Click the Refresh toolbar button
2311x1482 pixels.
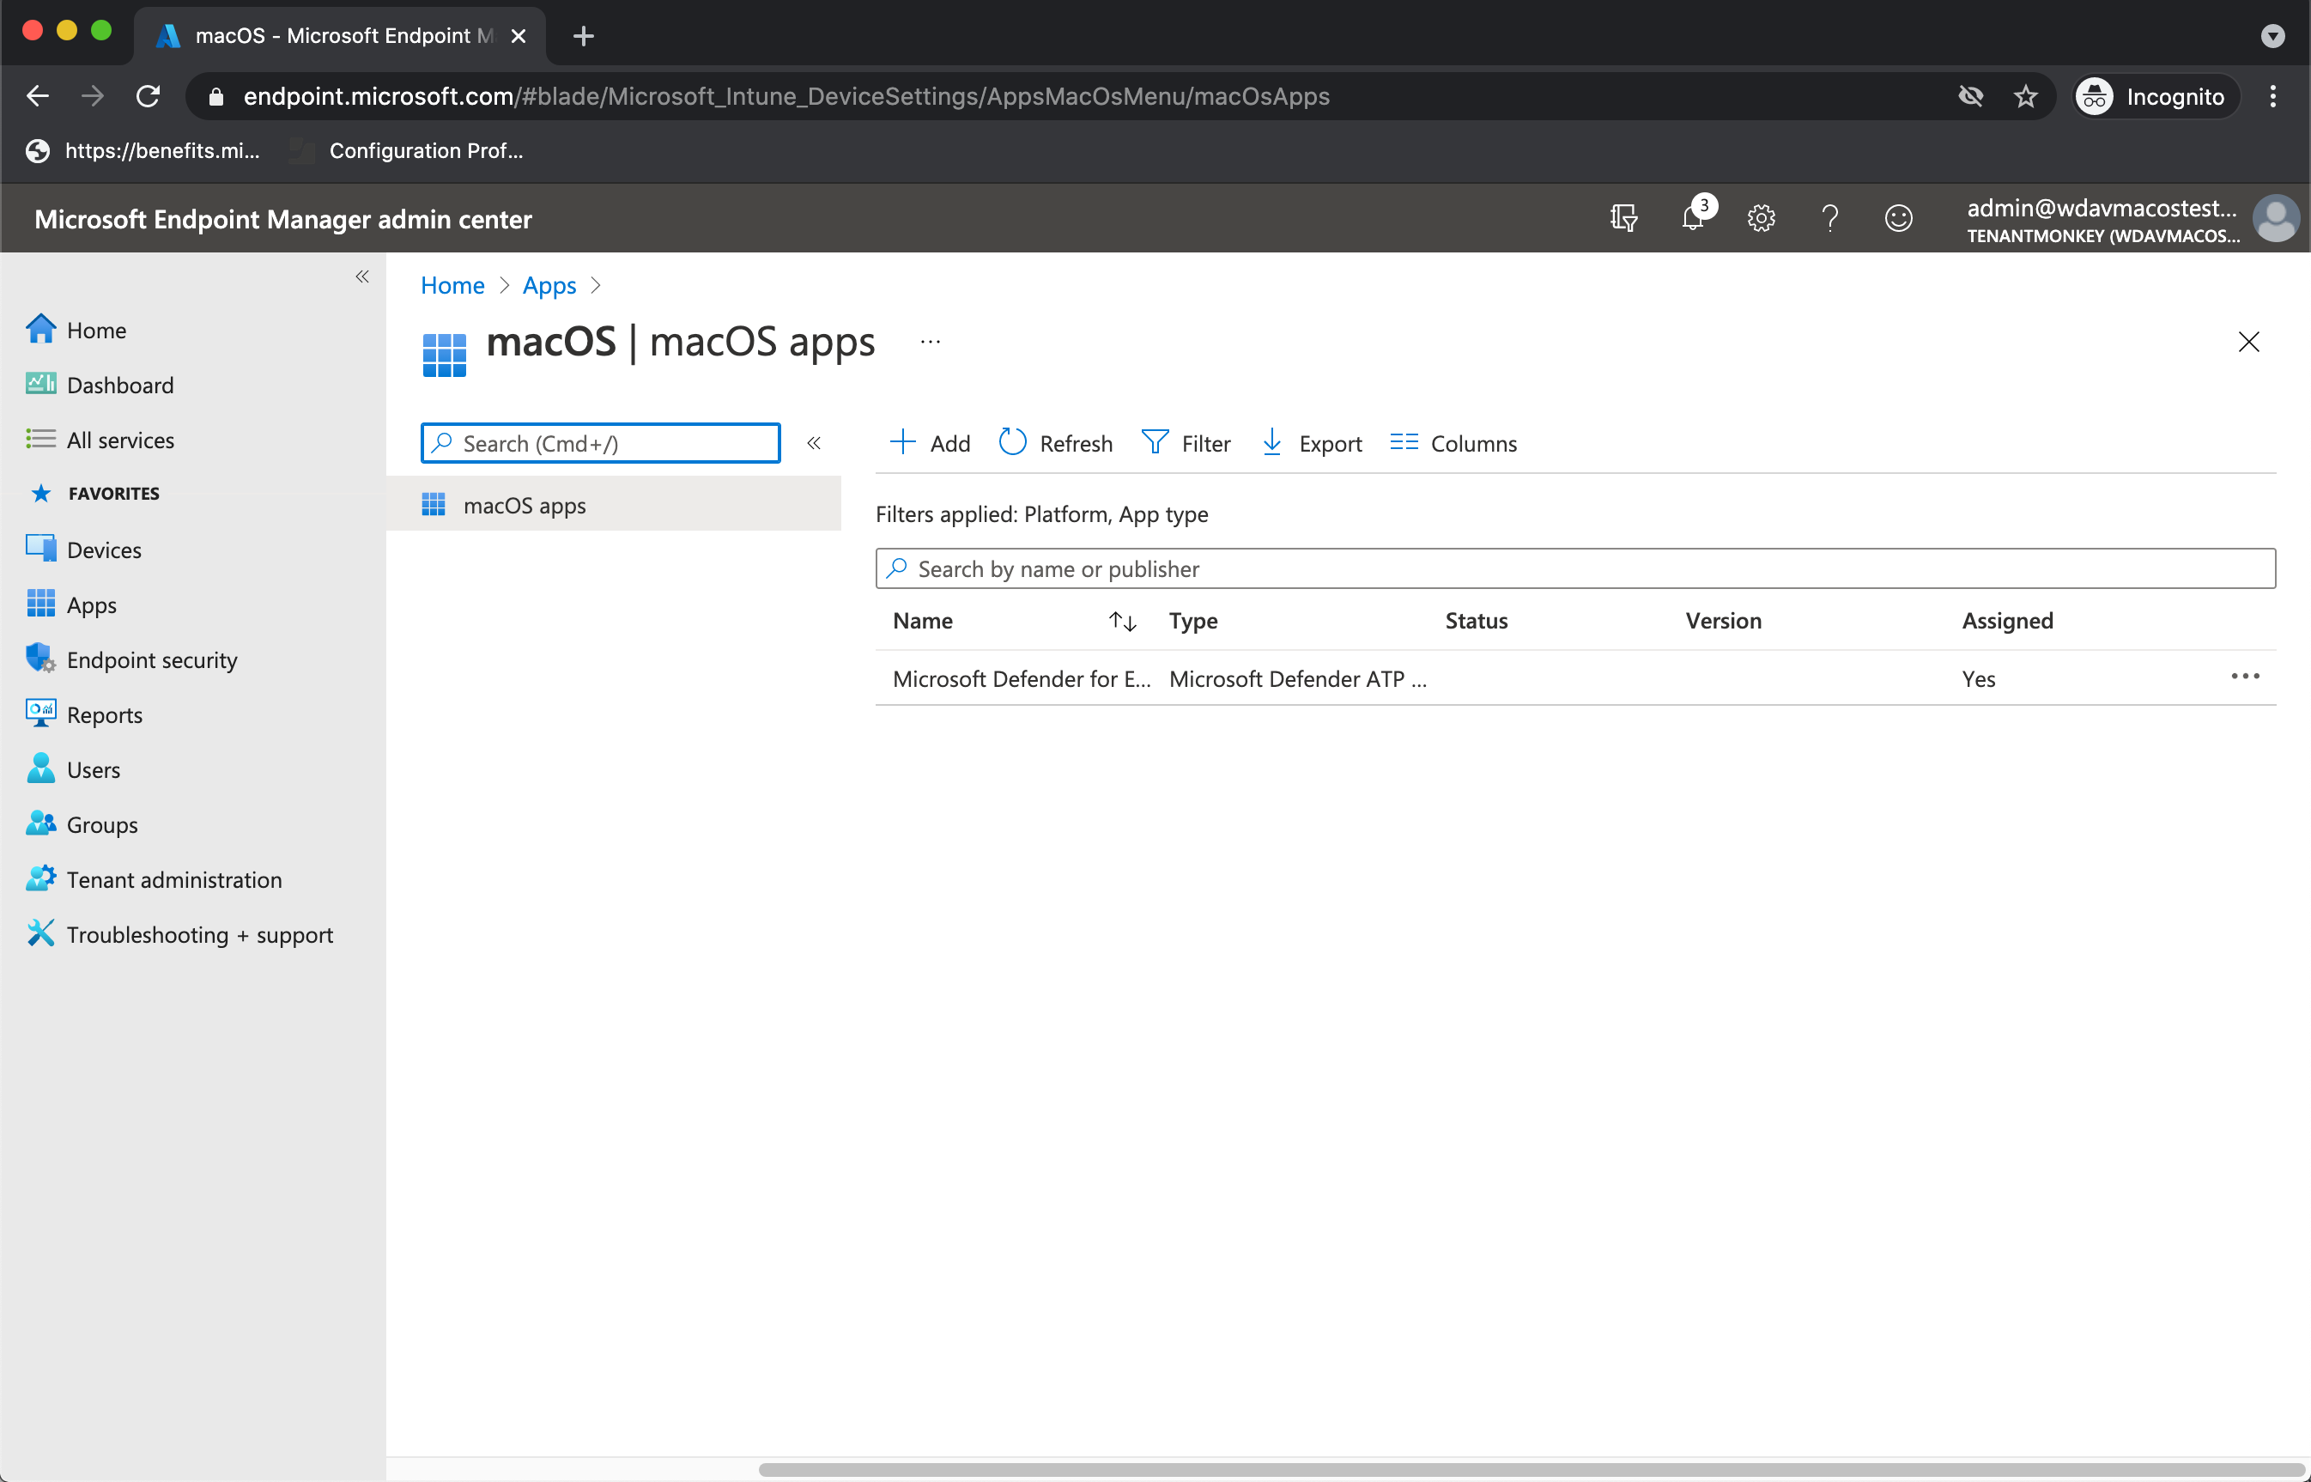pos(1057,444)
